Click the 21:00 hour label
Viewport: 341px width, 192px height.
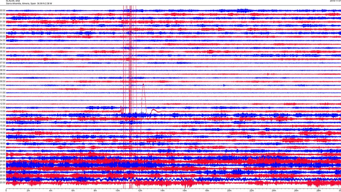[2, 165]
